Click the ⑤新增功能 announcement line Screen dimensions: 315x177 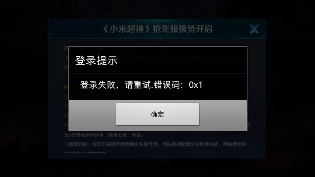155,144
